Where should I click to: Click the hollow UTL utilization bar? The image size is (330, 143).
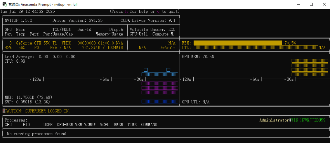pyautogui.click(x=255, y=47)
